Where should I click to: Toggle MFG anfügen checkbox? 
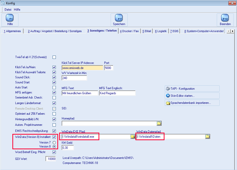[x=54, y=92]
